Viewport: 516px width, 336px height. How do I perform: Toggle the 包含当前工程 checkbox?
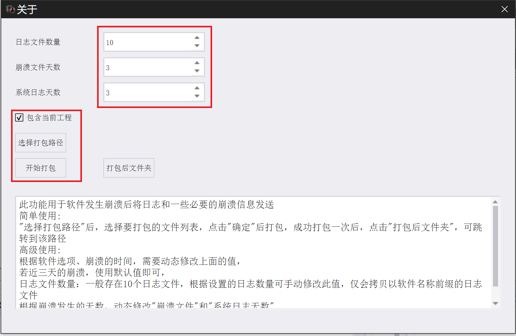click(19, 118)
